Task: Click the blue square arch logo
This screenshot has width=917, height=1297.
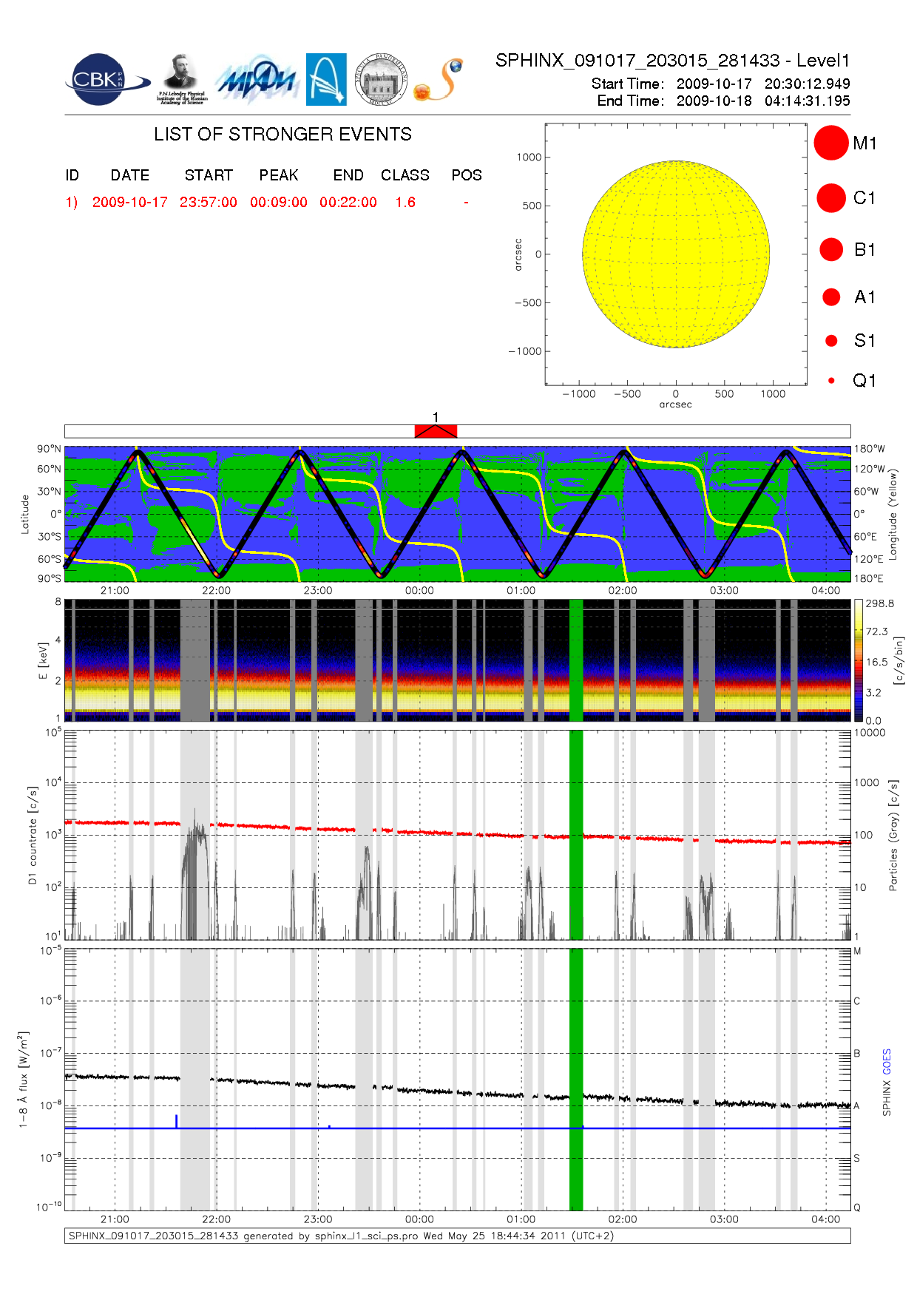Action: point(326,80)
